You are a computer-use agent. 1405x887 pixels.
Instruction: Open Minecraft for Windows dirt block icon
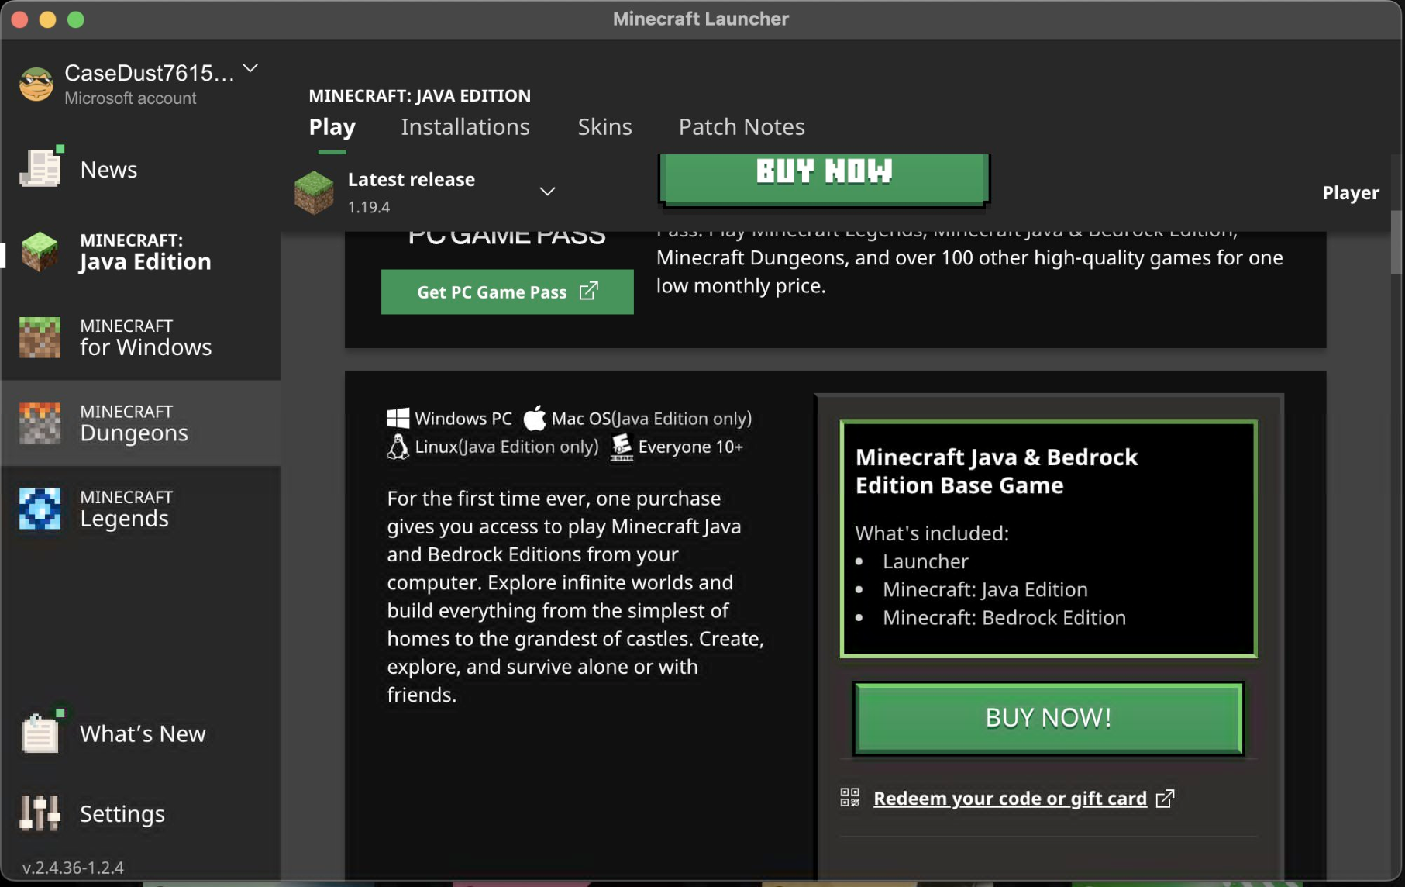40,337
